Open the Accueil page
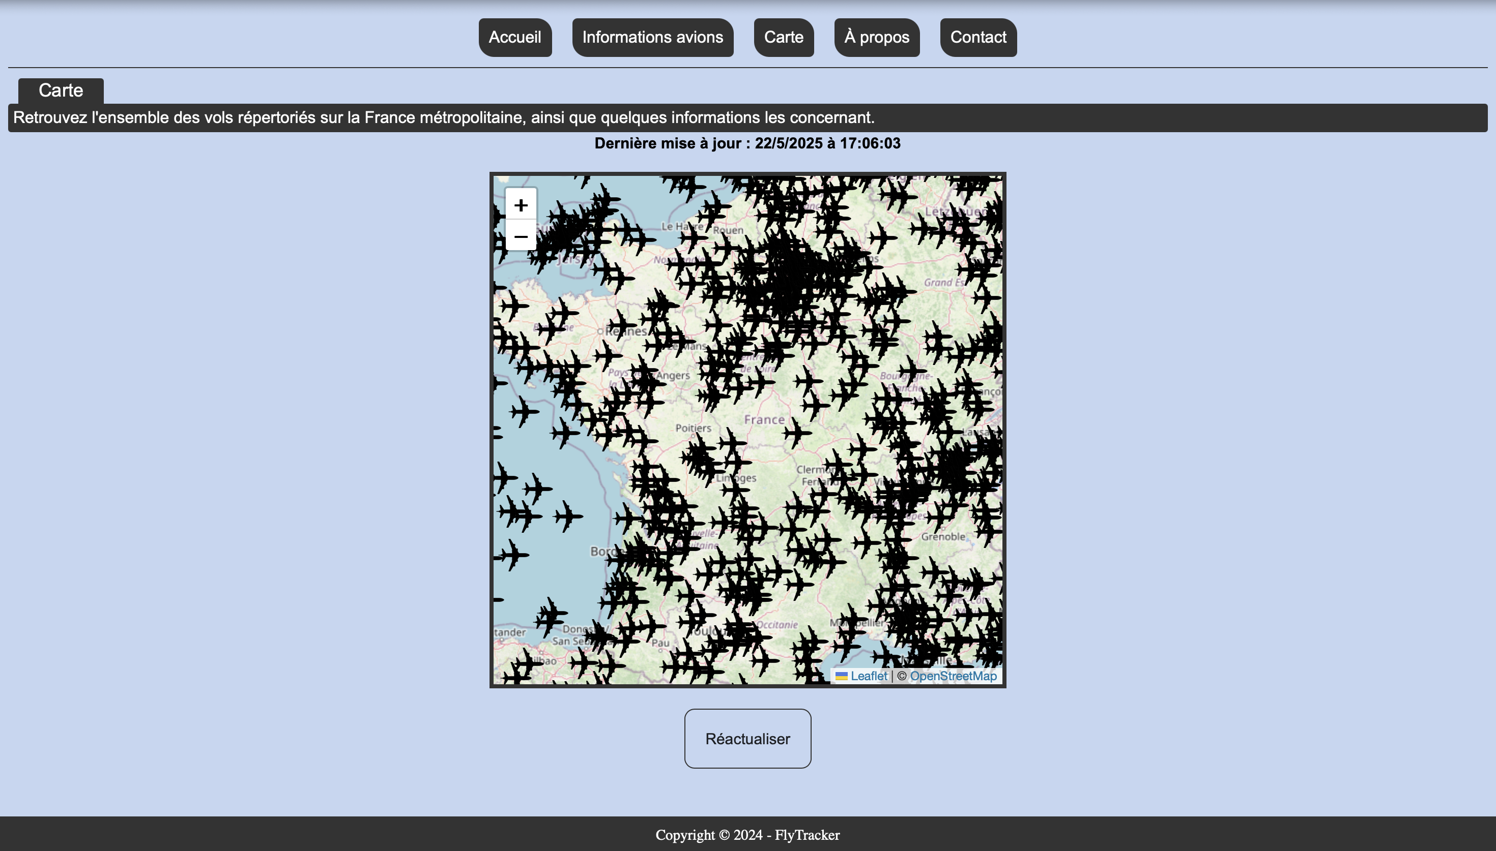The width and height of the screenshot is (1496, 851). pos(515,38)
